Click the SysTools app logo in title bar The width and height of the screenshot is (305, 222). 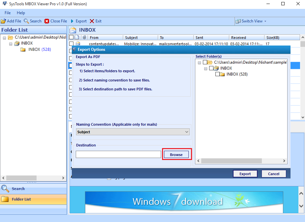tap(5, 4)
